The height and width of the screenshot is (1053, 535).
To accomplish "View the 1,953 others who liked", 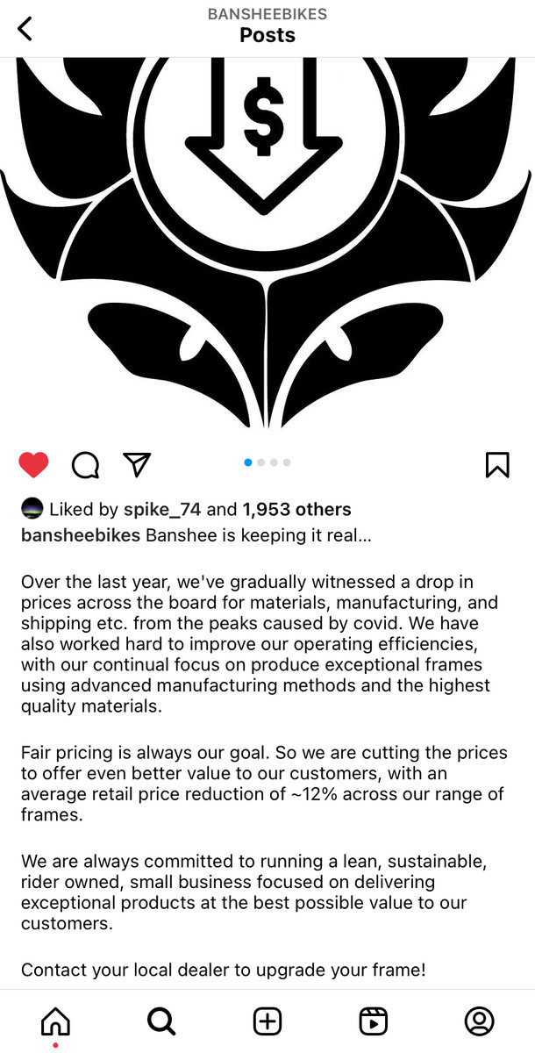I will (x=296, y=510).
